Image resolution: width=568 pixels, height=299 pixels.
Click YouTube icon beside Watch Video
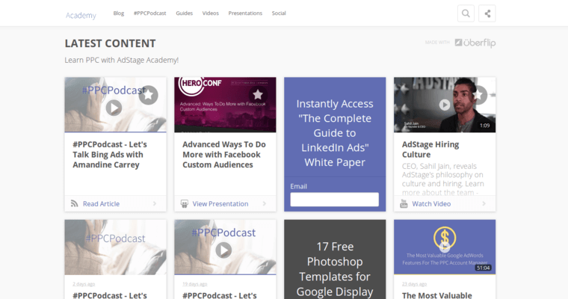(404, 203)
